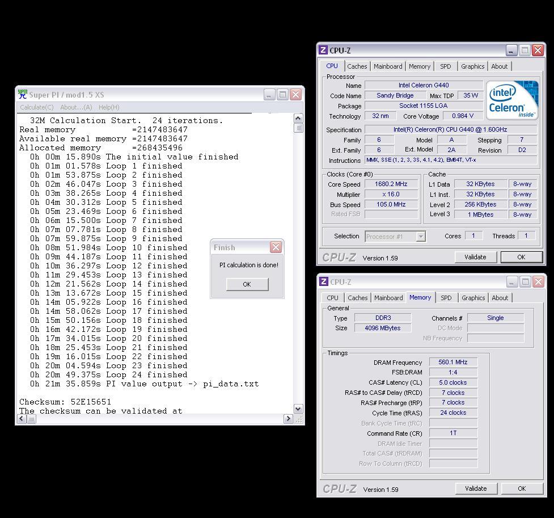Screen dimensions: 554x518
Task: Click the Super PI horizontal scrollbar left arrow
Action: (22, 419)
